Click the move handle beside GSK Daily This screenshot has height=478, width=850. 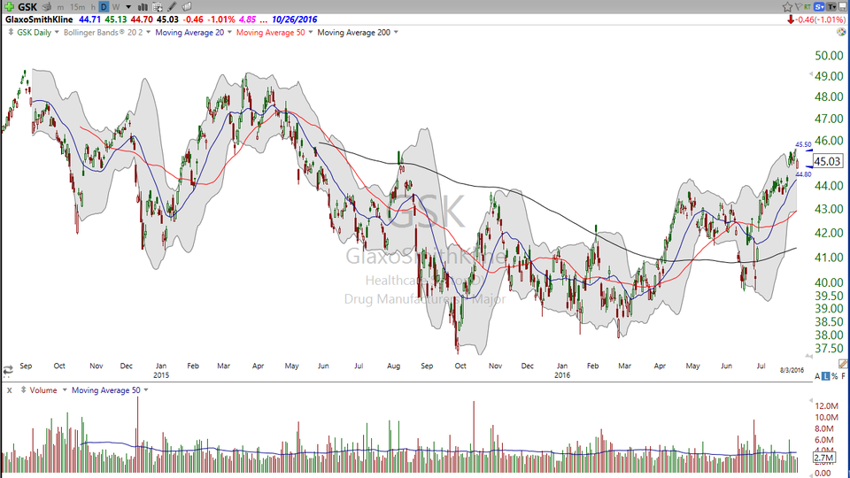pos(11,32)
